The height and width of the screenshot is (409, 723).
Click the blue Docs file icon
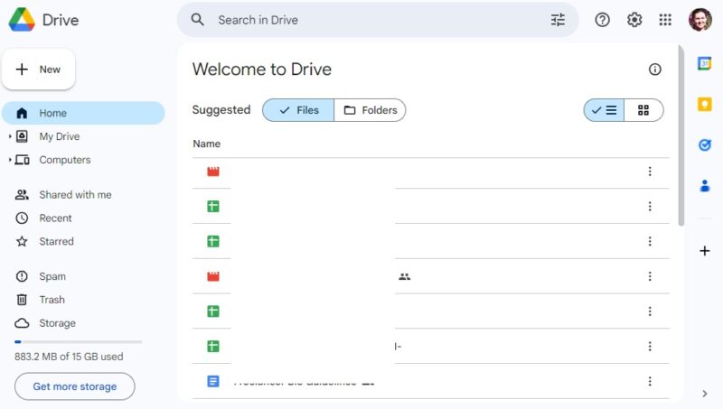pyautogui.click(x=213, y=381)
